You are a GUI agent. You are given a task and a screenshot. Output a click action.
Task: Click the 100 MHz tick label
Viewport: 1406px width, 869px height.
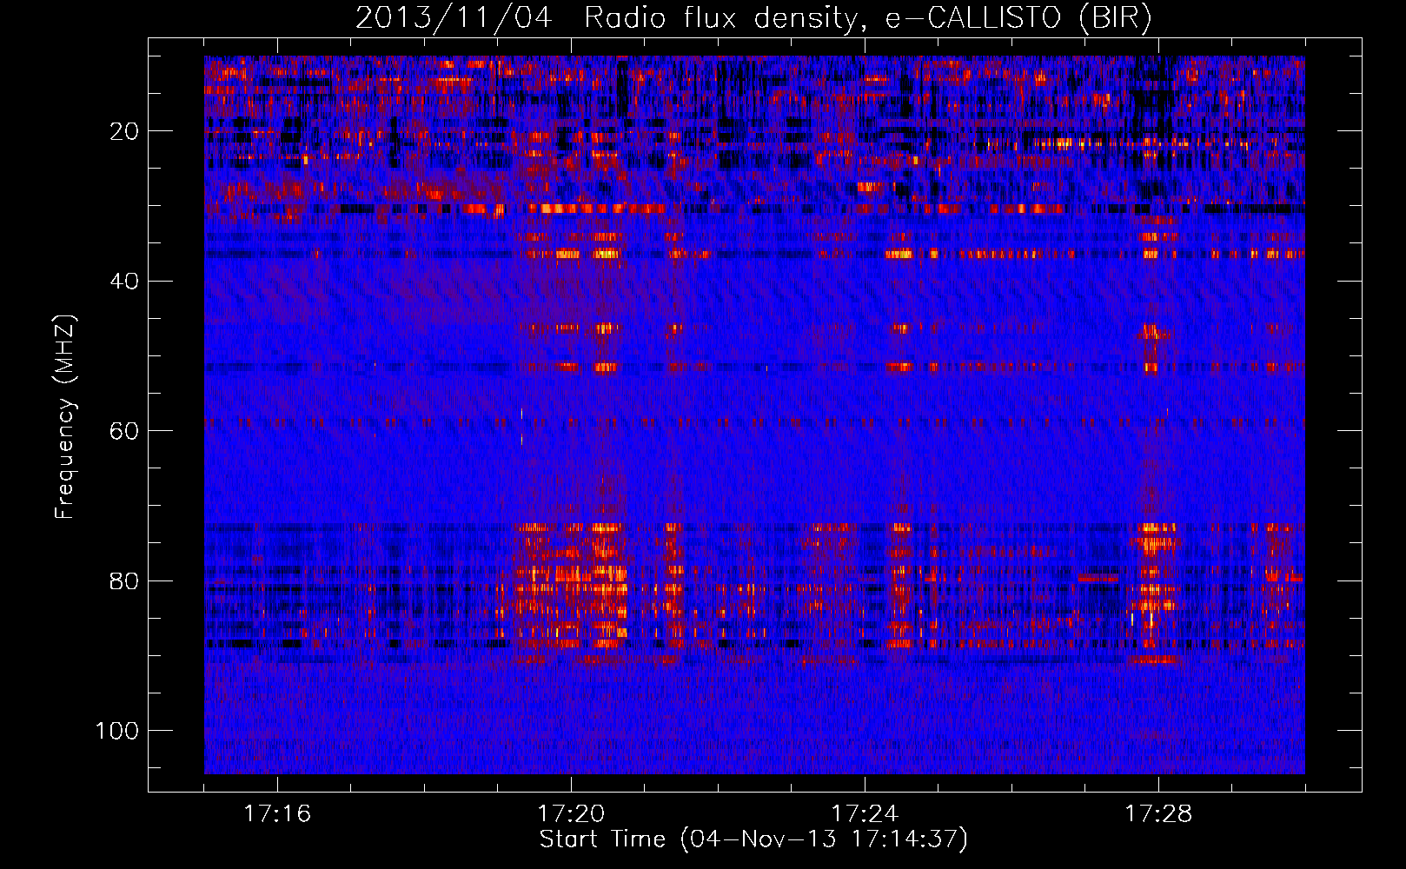[x=117, y=731]
